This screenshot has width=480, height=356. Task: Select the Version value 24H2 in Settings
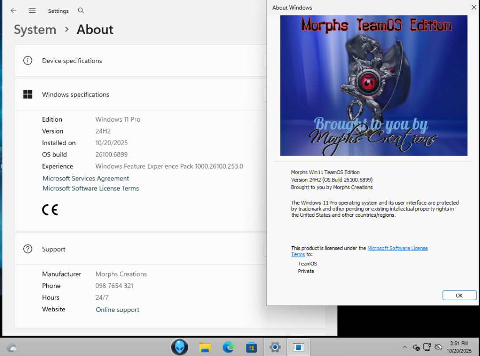point(103,131)
